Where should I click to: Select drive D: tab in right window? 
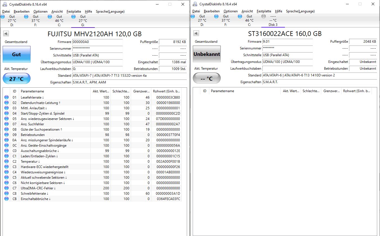[202, 21]
